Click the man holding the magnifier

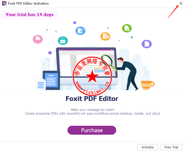tap(127, 74)
